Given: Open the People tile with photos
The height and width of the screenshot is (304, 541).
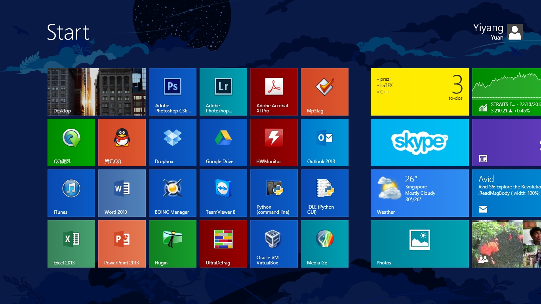Looking at the screenshot, I should pyautogui.click(x=507, y=244).
